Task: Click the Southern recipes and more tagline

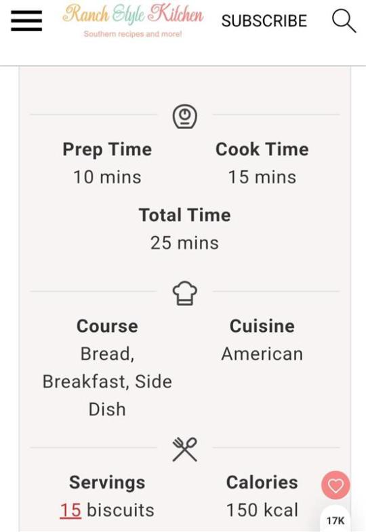Action: 133,34
